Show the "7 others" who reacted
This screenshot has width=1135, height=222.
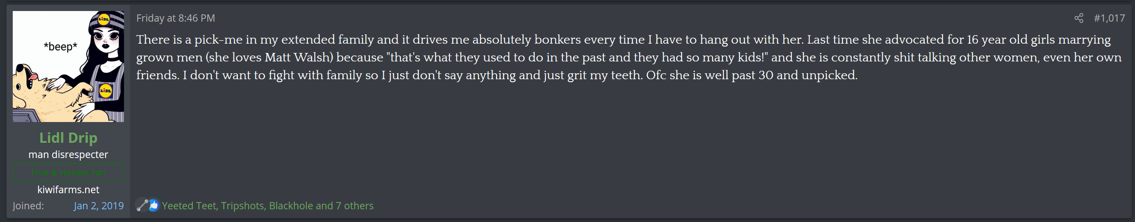(x=354, y=206)
